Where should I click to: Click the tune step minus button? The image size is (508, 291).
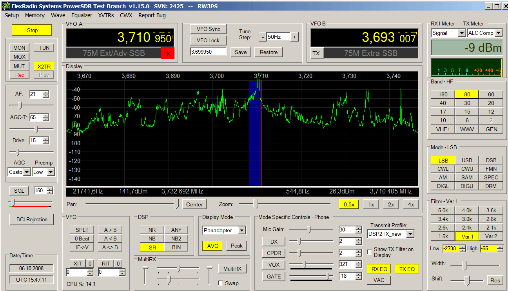click(262, 37)
